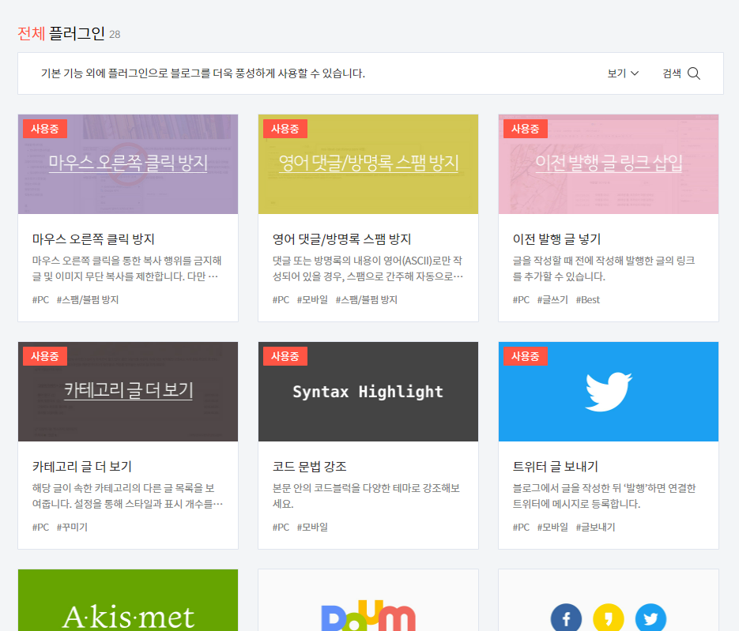Click 사용중 badge on Twitter card
The image size is (739, 631).
(x=526, y=356)
